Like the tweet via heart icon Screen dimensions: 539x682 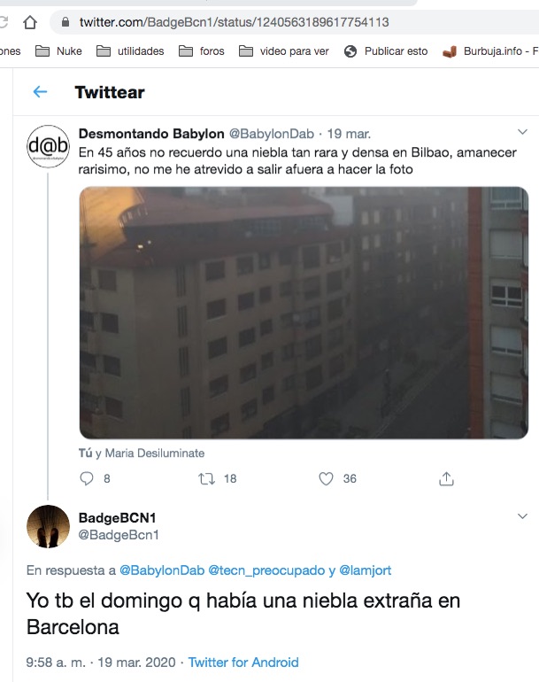point(326,478)
